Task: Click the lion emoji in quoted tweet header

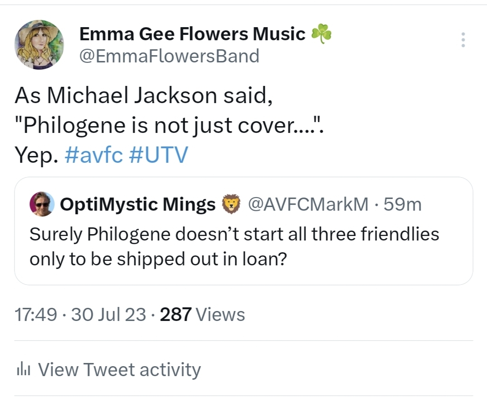Action: (231, 204)
